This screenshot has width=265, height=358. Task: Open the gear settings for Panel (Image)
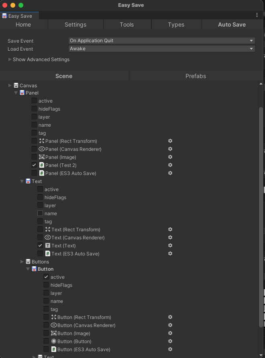[170, 157]
